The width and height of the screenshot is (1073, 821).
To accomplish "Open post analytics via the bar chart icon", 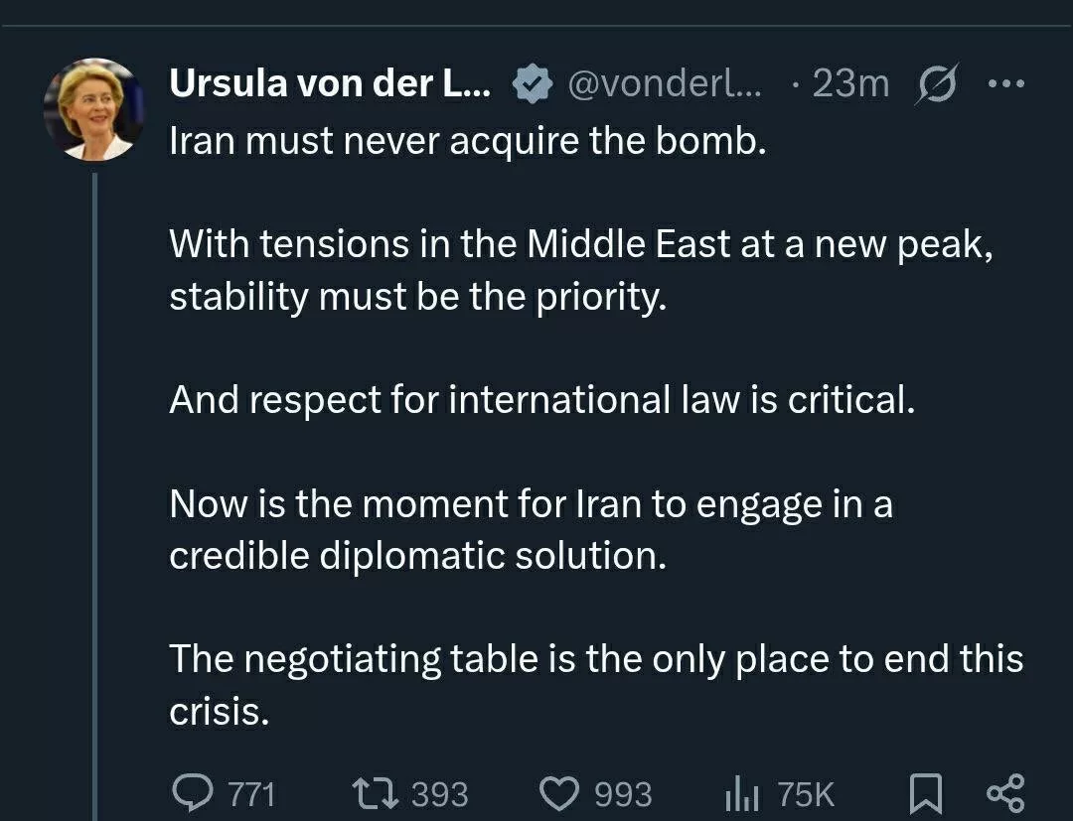I will pos(742,793).
